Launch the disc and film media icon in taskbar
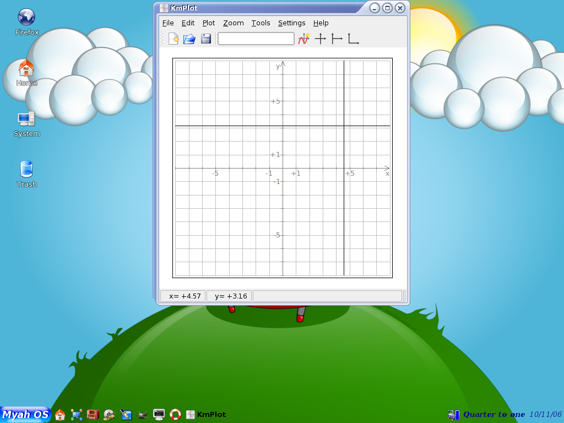The image size is (564, 423). (110, 415)
